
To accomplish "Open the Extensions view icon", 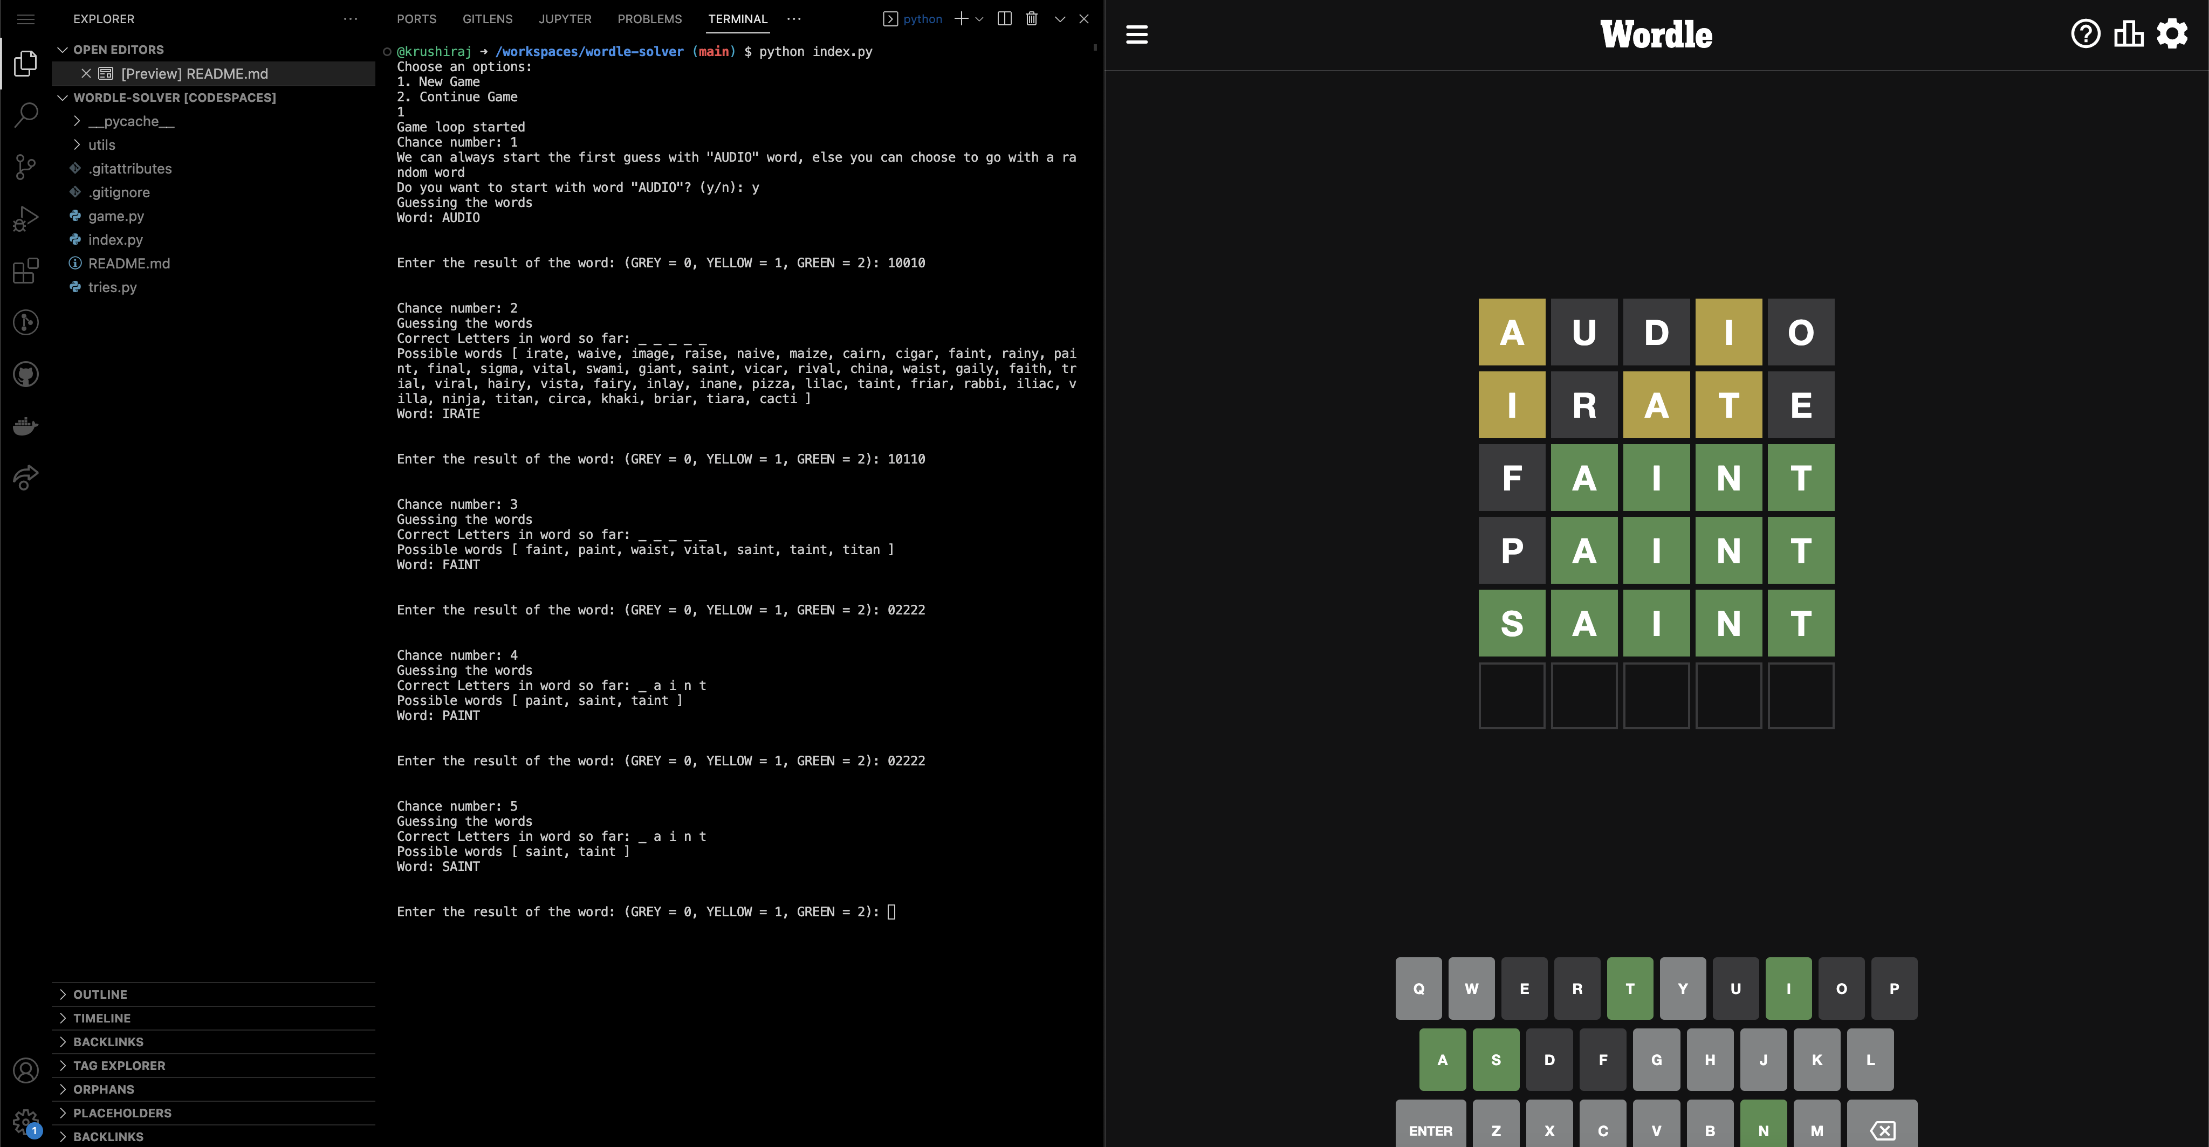I will pyautogui.click(x=26, y=271).
